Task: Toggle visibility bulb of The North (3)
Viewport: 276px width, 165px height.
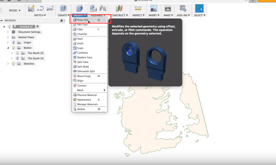Action: coord(17,53)
